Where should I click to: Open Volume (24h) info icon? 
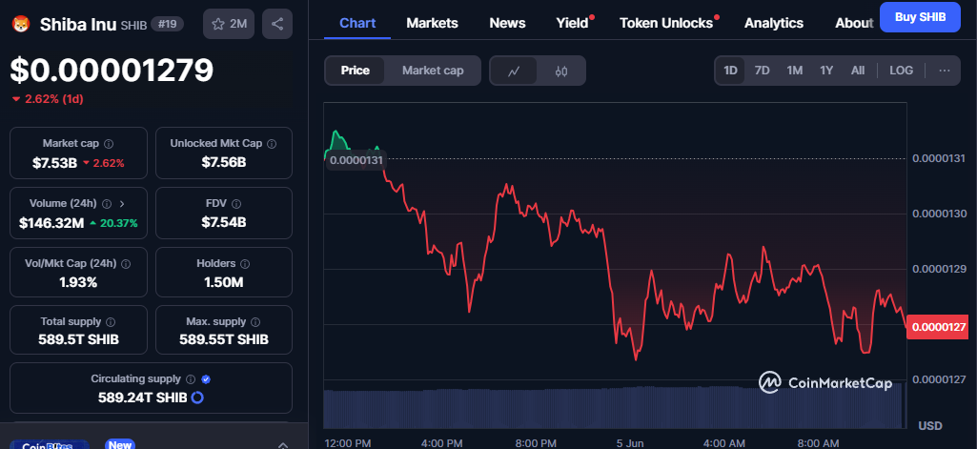(x=107, y=204)
